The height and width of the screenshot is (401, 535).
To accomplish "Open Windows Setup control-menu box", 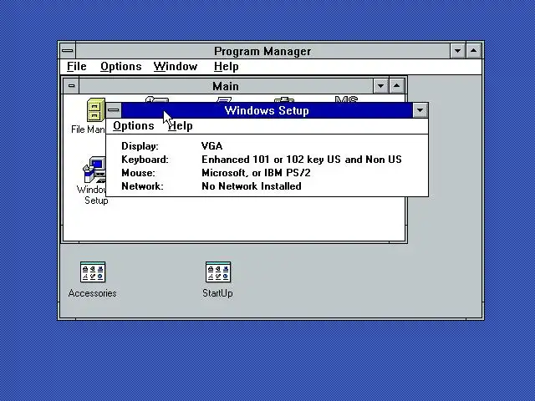I will click(x=114, y=110).
